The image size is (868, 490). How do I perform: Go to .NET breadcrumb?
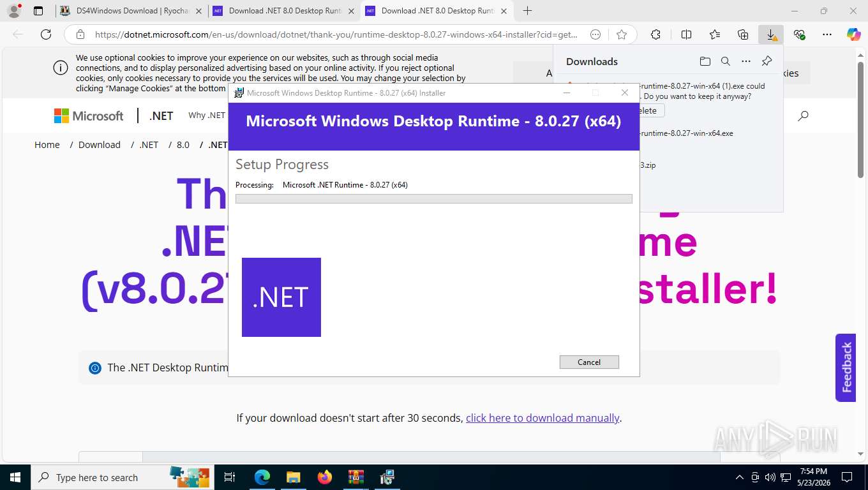149,145
